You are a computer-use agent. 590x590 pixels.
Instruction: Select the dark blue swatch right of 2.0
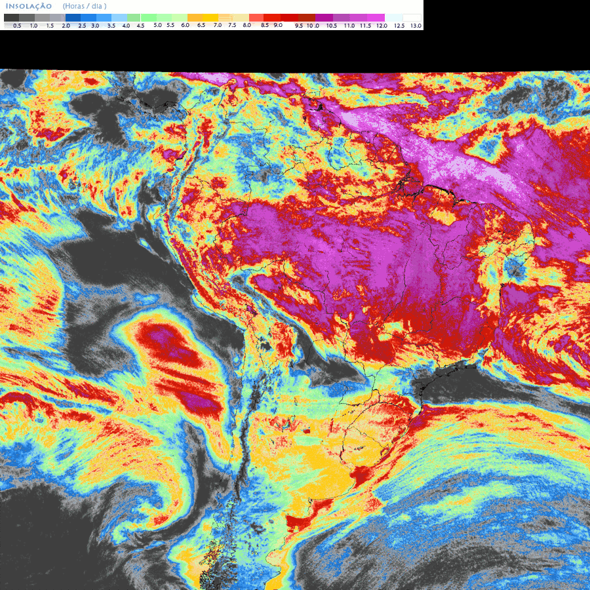73,18
